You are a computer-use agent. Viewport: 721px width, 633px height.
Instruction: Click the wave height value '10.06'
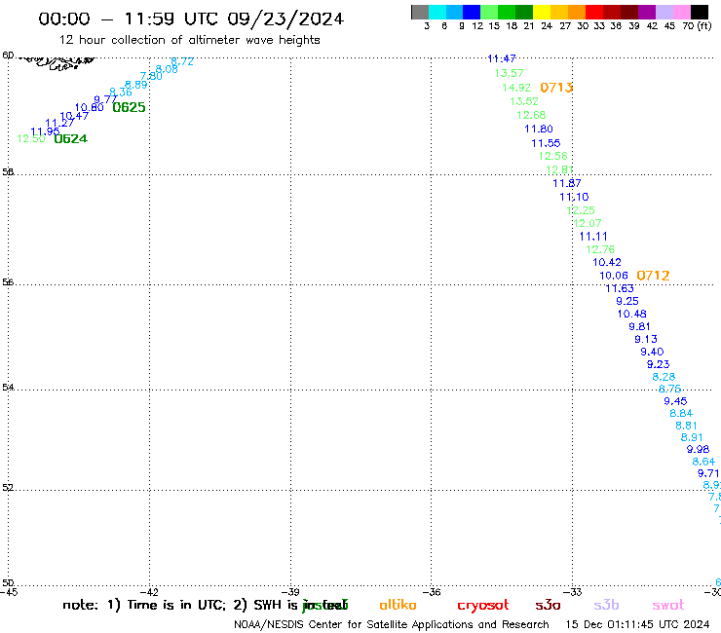614,276
